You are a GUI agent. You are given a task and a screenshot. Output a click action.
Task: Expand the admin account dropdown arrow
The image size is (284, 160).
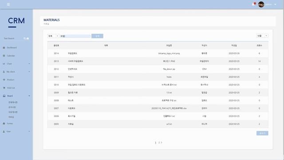(x=275, y=4)
